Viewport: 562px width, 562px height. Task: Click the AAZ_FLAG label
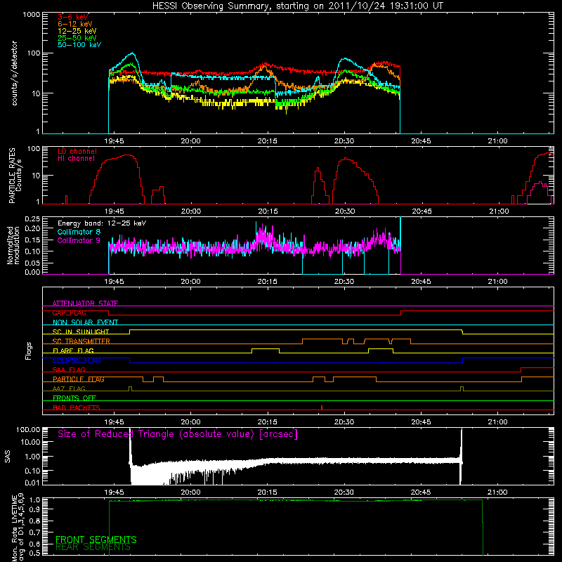(69, 388)
